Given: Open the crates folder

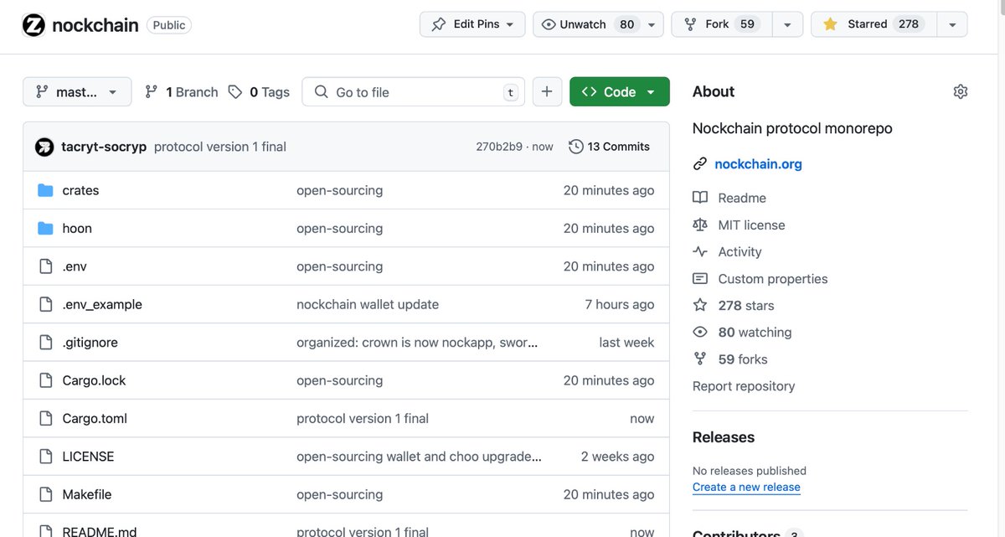Looking at the screenshot, I should tap(80, 190).
